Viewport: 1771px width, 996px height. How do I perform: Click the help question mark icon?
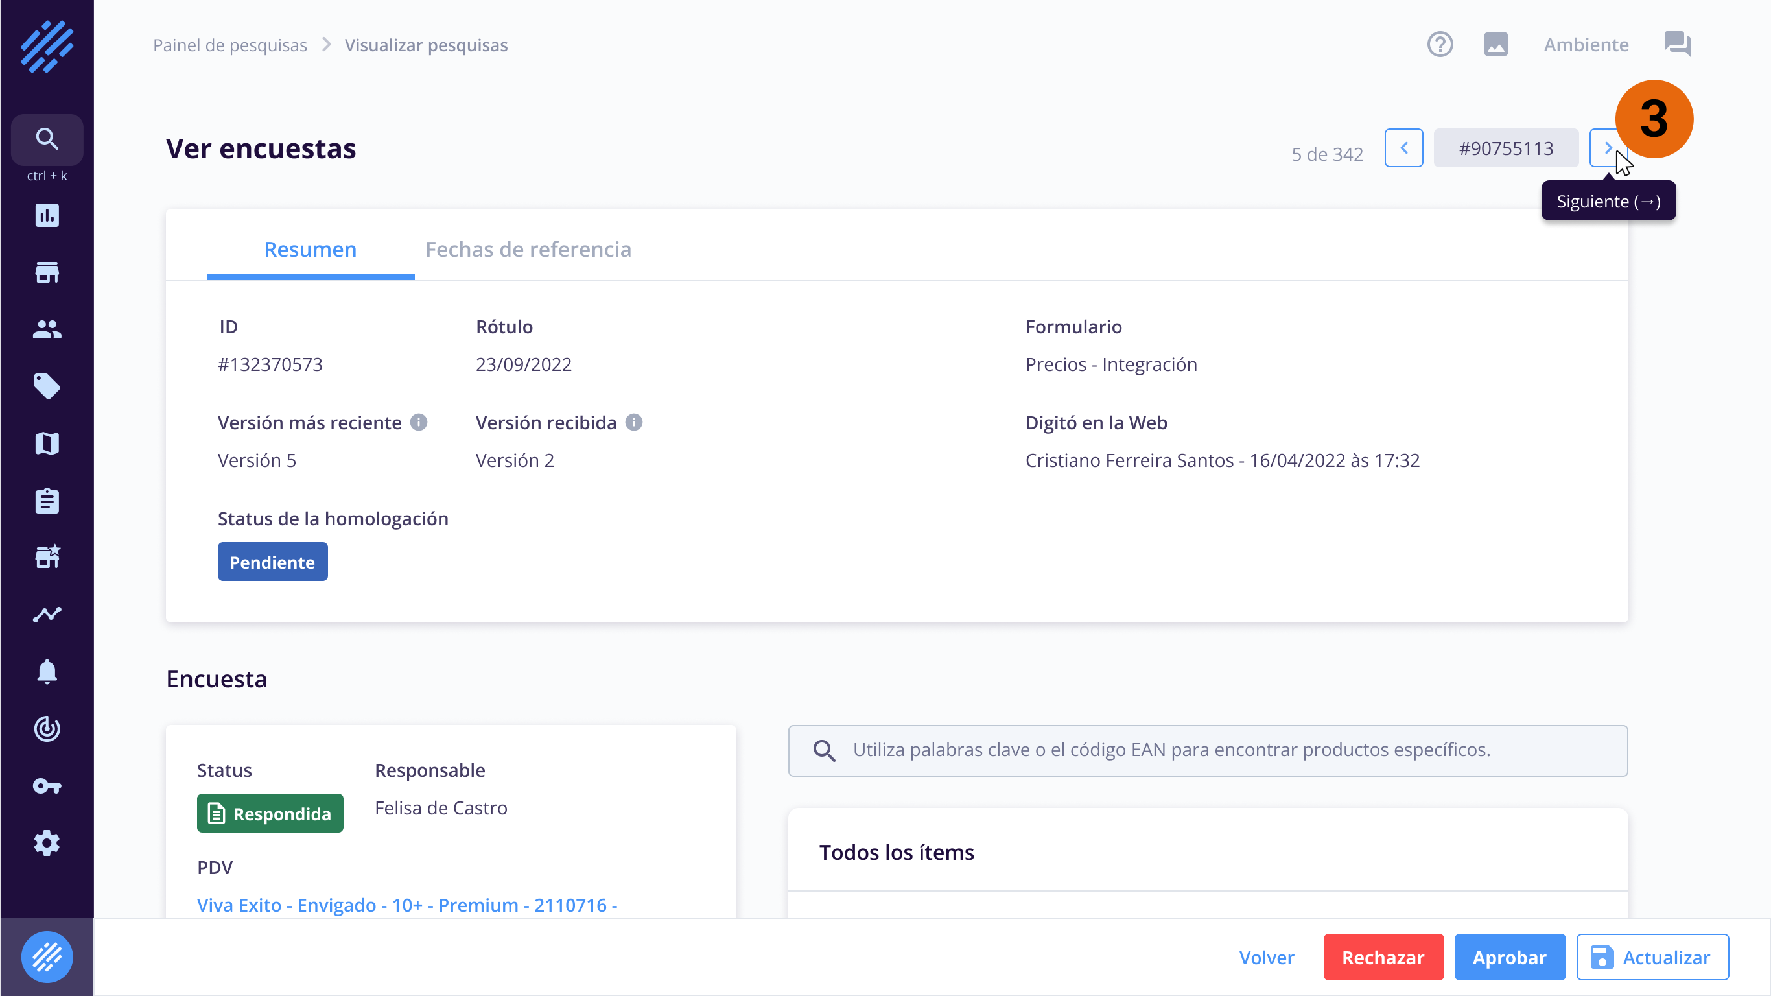tap(1440, 45)
